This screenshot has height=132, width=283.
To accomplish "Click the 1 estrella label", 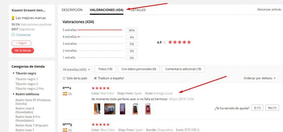I will click(x=69, y=58).
